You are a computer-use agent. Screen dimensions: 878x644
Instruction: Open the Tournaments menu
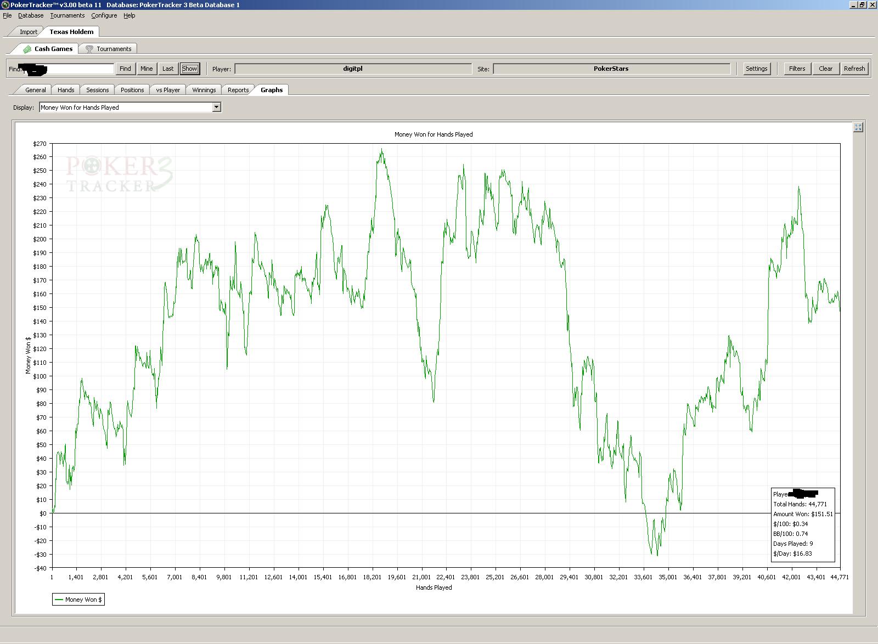coord(67,15)
